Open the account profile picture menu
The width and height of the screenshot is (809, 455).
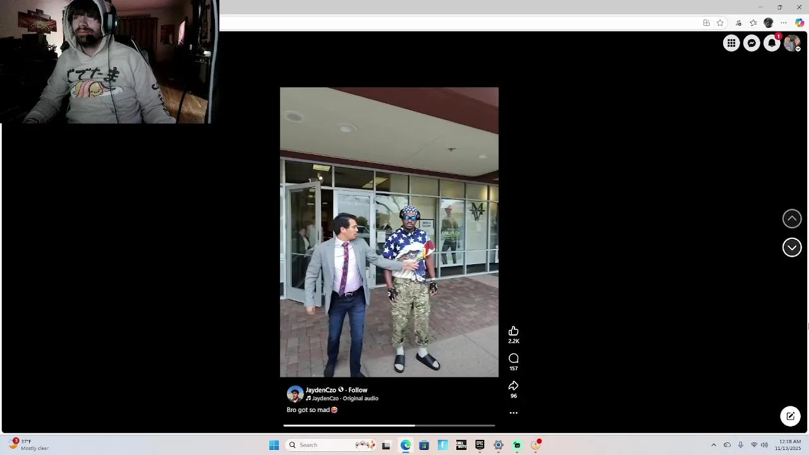[x=792, y=43]
